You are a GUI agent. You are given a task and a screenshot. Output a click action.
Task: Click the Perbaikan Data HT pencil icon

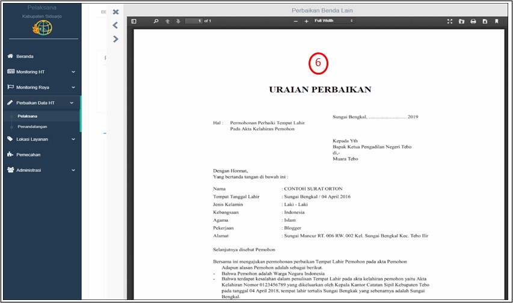[10, 102]
